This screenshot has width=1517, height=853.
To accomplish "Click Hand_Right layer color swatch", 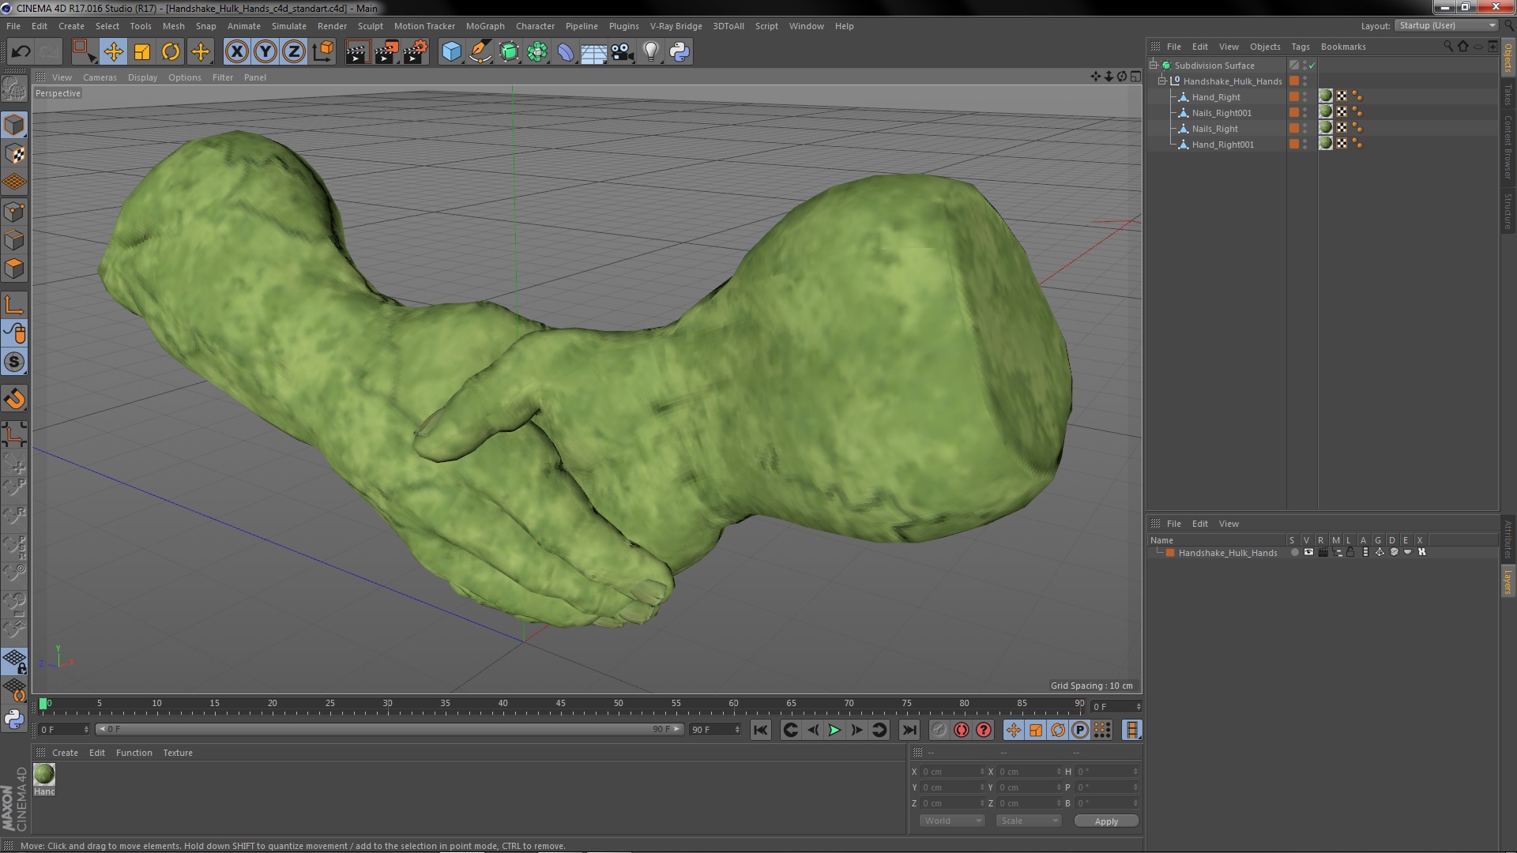I will tap(1294, 96).
